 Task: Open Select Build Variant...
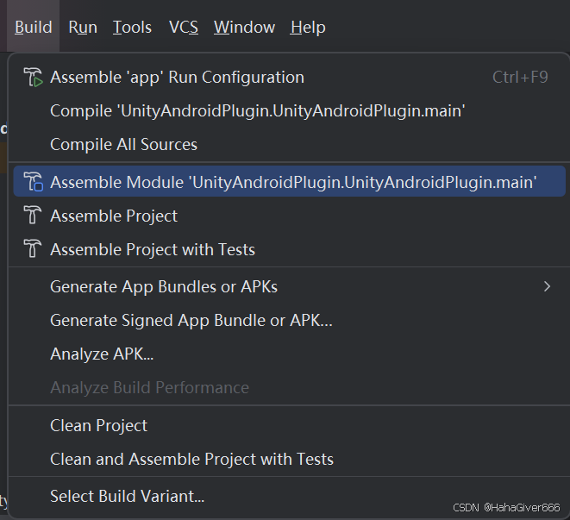coord(290,497)
